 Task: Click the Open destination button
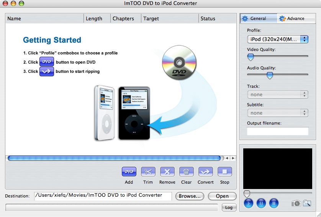point(222,196)
